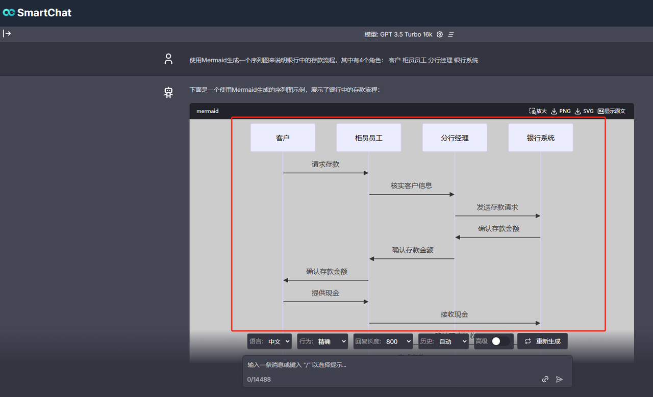Click the 重新生成 regenerate button
This screenshot has width=653, height=397.
point(542,341)
